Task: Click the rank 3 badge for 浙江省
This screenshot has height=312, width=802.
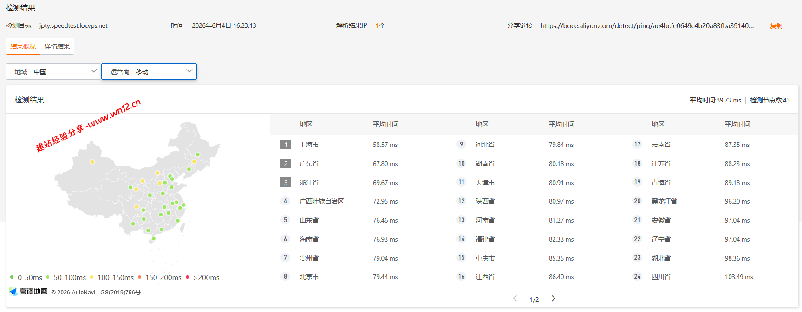Action: (286, 183)
